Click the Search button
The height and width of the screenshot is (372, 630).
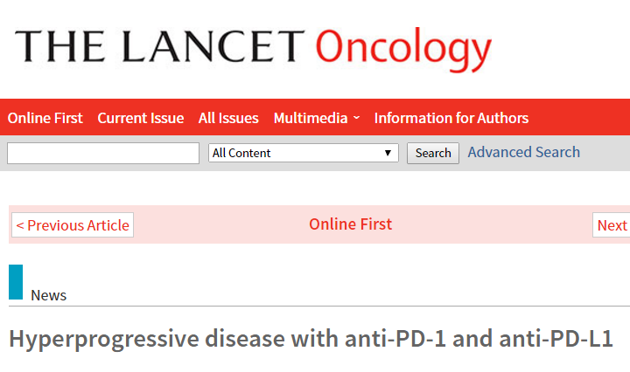pos(433,153)
